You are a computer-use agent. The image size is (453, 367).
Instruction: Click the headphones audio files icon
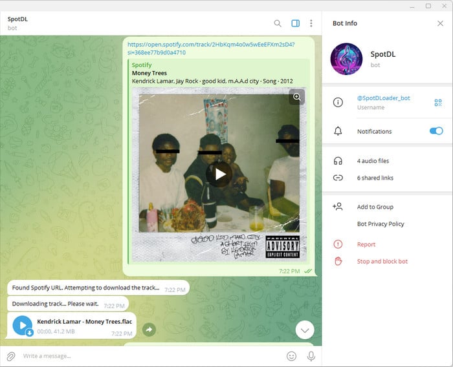[x=338, y=161]
